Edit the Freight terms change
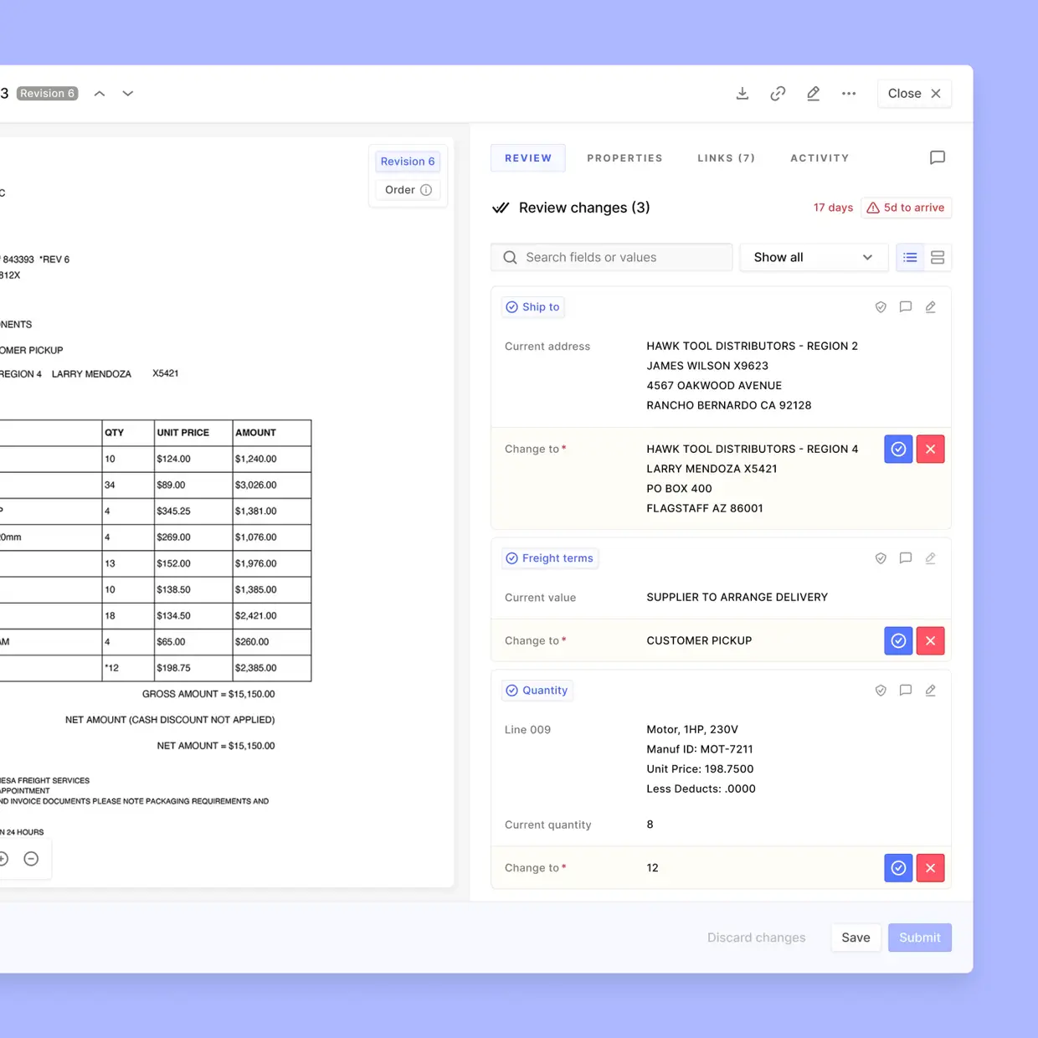 point(931,558)
